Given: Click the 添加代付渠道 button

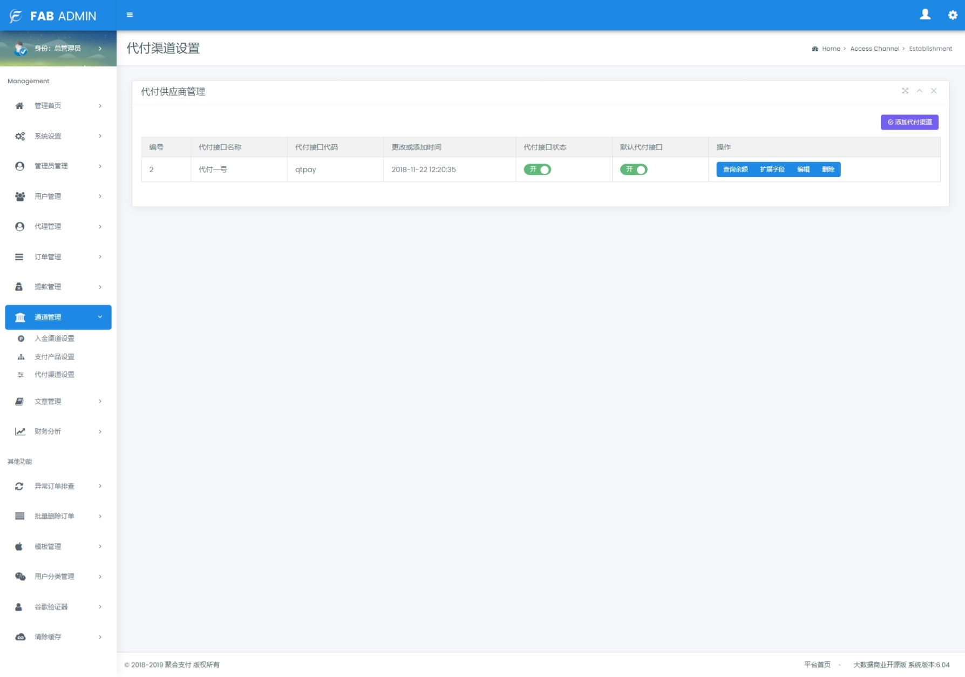Looking at the screenshot, I should 909,122.
